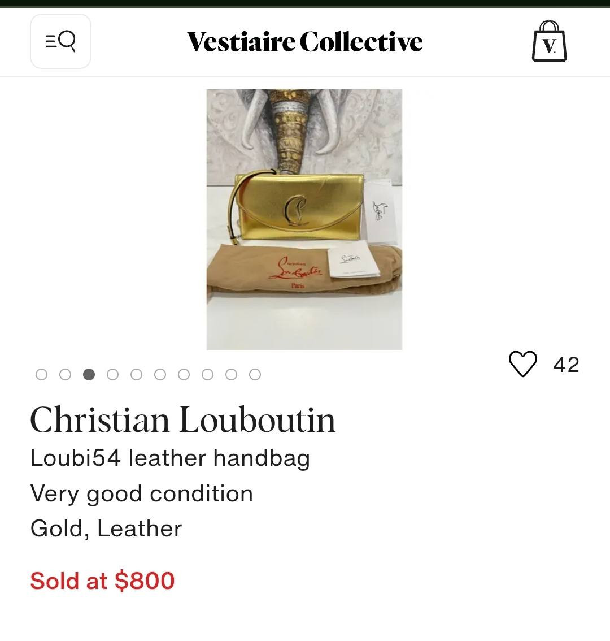The image size is (610, 641).
Task: Open the menu and search button
Action: (60, 41)
